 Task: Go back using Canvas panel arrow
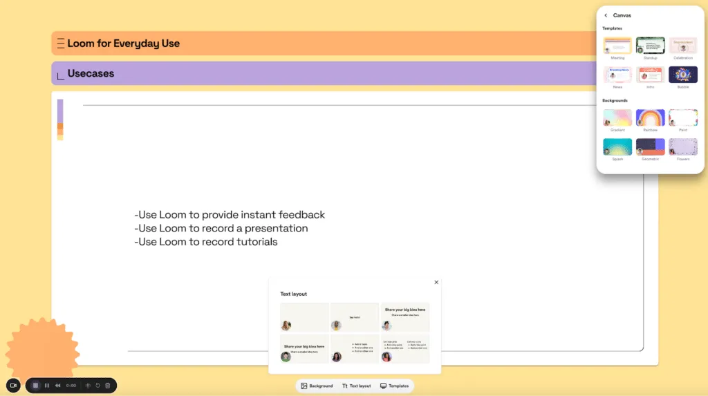tap(606, 15)
